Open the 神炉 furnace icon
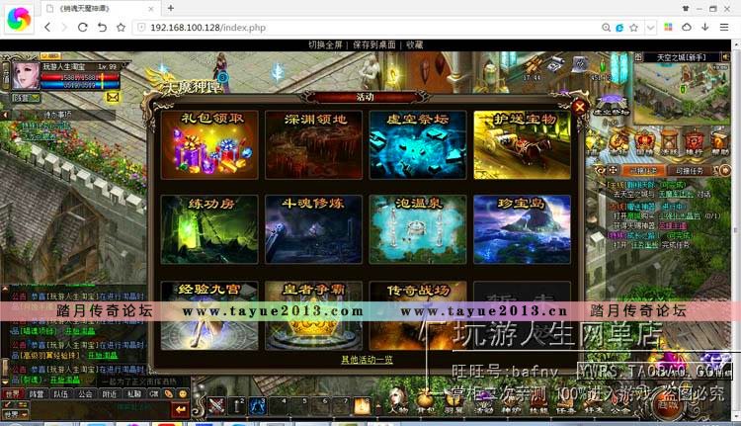 coord(511,403)
